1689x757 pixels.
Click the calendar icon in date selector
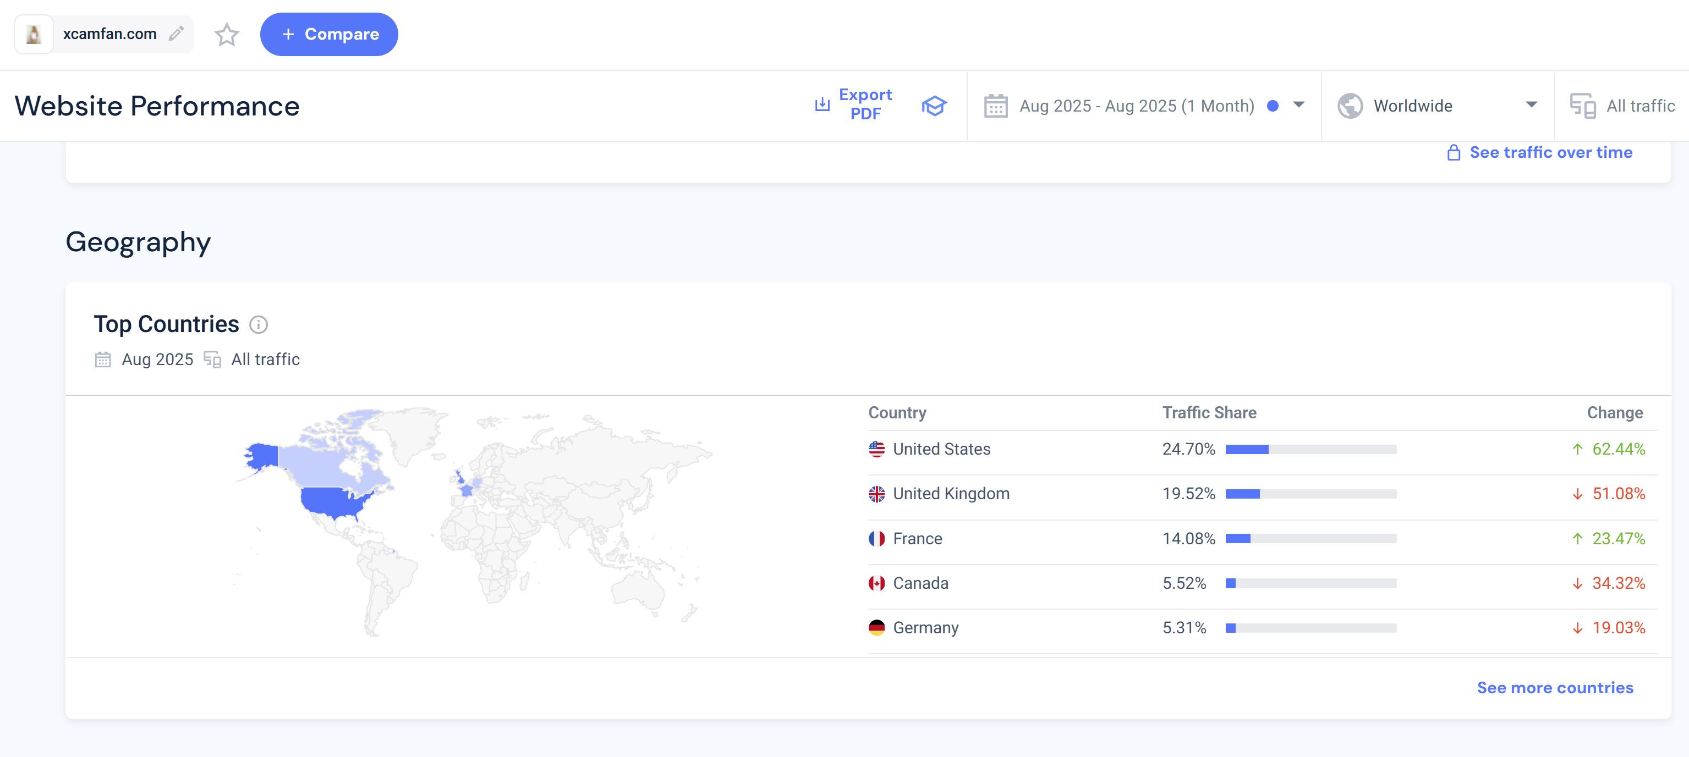pyautogui.click(x=995, y=106)
